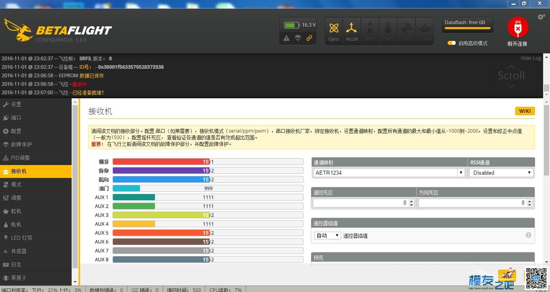
Task: Open the 故障保护 tab
Action: click(x=36, y=144)
